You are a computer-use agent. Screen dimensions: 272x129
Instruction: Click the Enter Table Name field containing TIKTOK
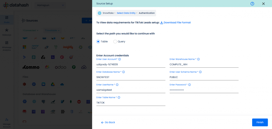coord(131,103)
